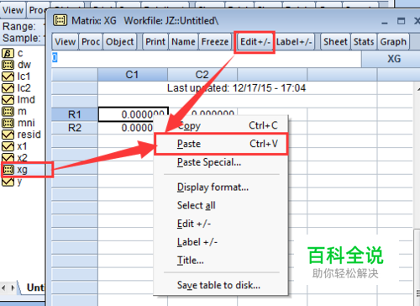
Task: Click the matrix edit input field
Action: [206, 58]
